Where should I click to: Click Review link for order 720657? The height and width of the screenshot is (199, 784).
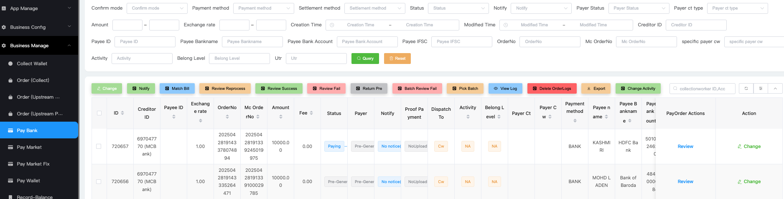click(685, 146)
